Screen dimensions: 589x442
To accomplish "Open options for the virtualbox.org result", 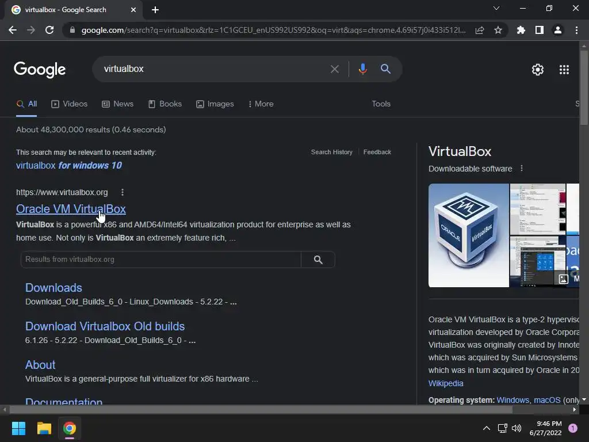I will [123, 192].
